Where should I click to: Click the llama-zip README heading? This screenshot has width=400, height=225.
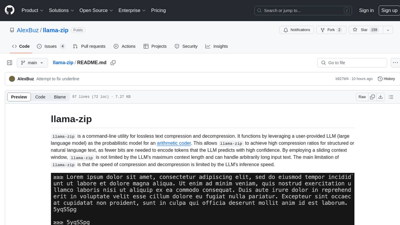[71, 119]
